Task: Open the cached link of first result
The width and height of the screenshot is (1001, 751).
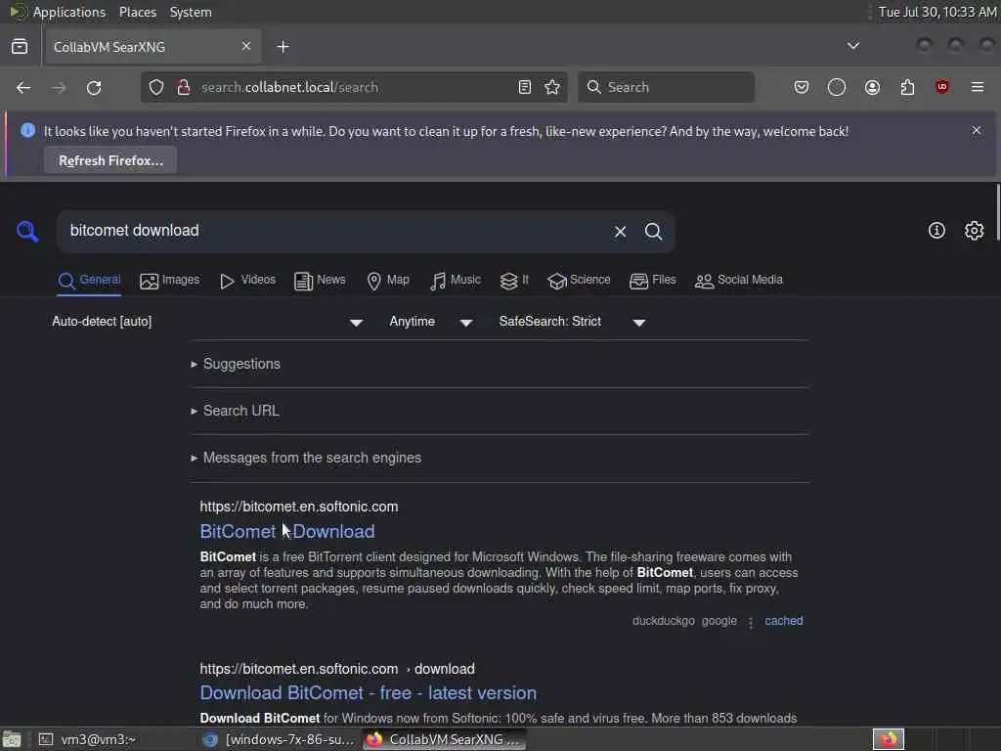Action: pyautogui.click(x=784, y=621)
